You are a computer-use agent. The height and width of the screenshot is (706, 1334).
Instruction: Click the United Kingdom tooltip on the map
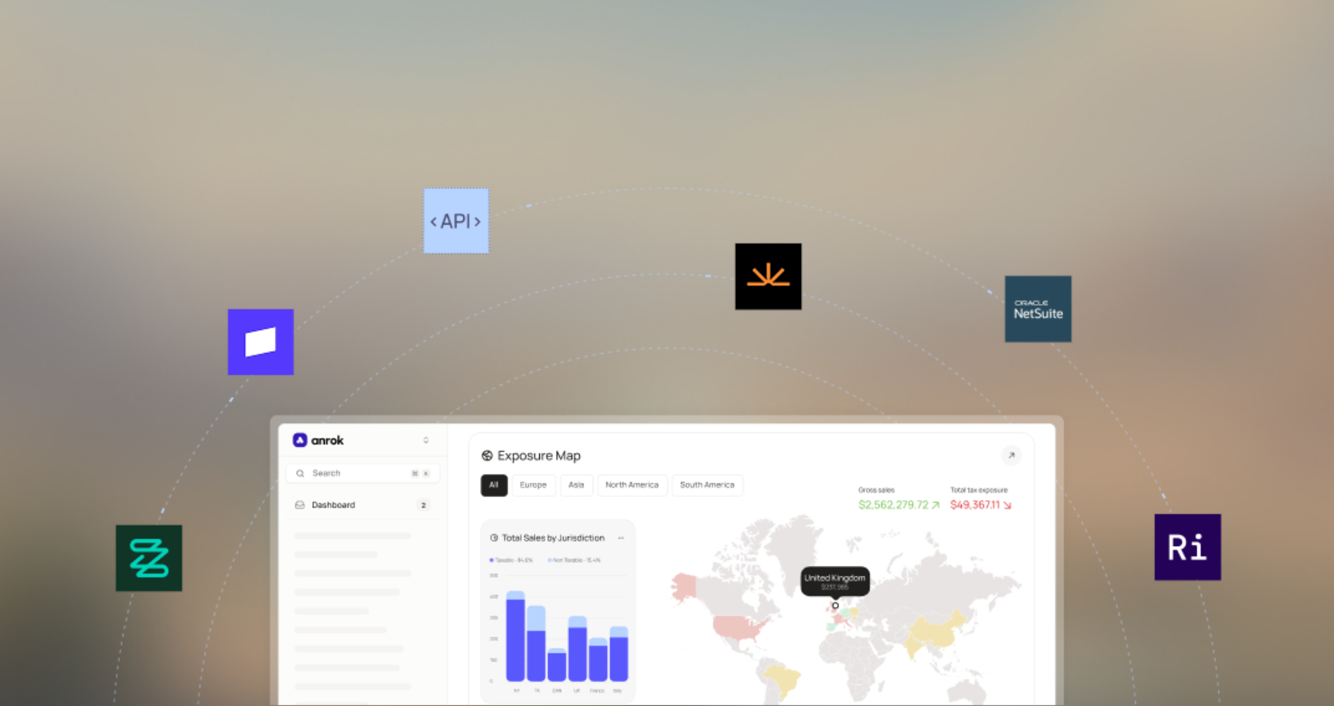[x=835, y=581]
